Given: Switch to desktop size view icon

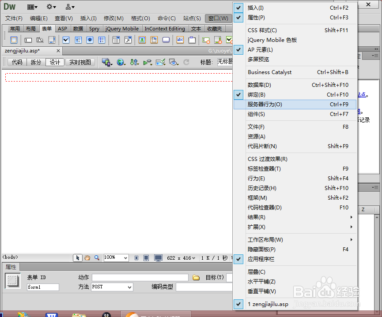Looking at the screenshot, I should (x=159, y=258).
